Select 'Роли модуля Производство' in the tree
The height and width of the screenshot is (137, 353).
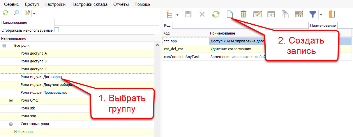pyautogui.click(x=44, y=93)
